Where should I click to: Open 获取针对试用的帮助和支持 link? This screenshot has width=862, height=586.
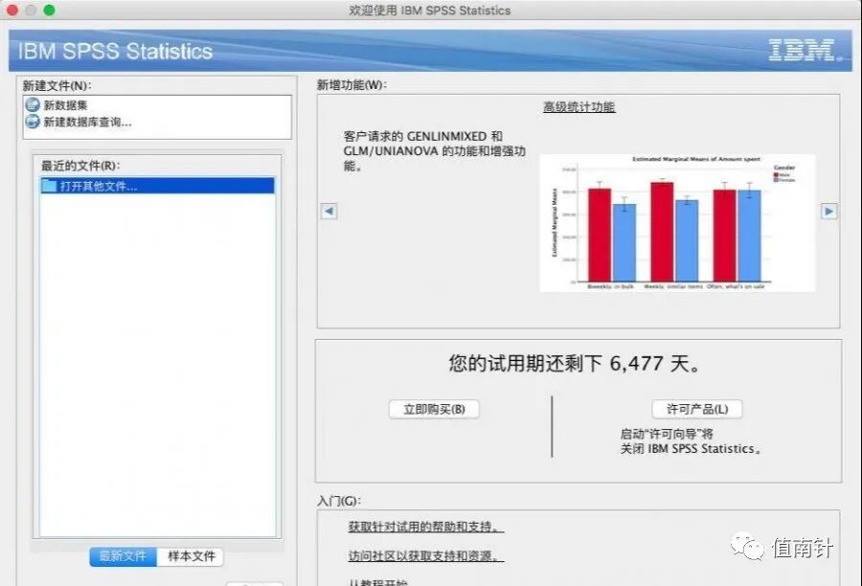(x=426, y=527)
